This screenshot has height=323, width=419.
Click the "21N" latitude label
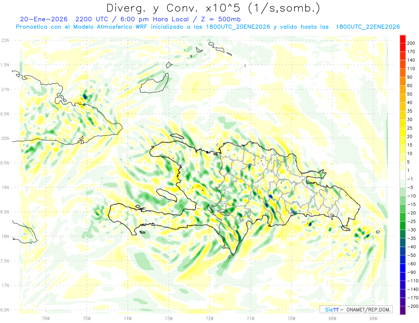(x=5, y=90)
